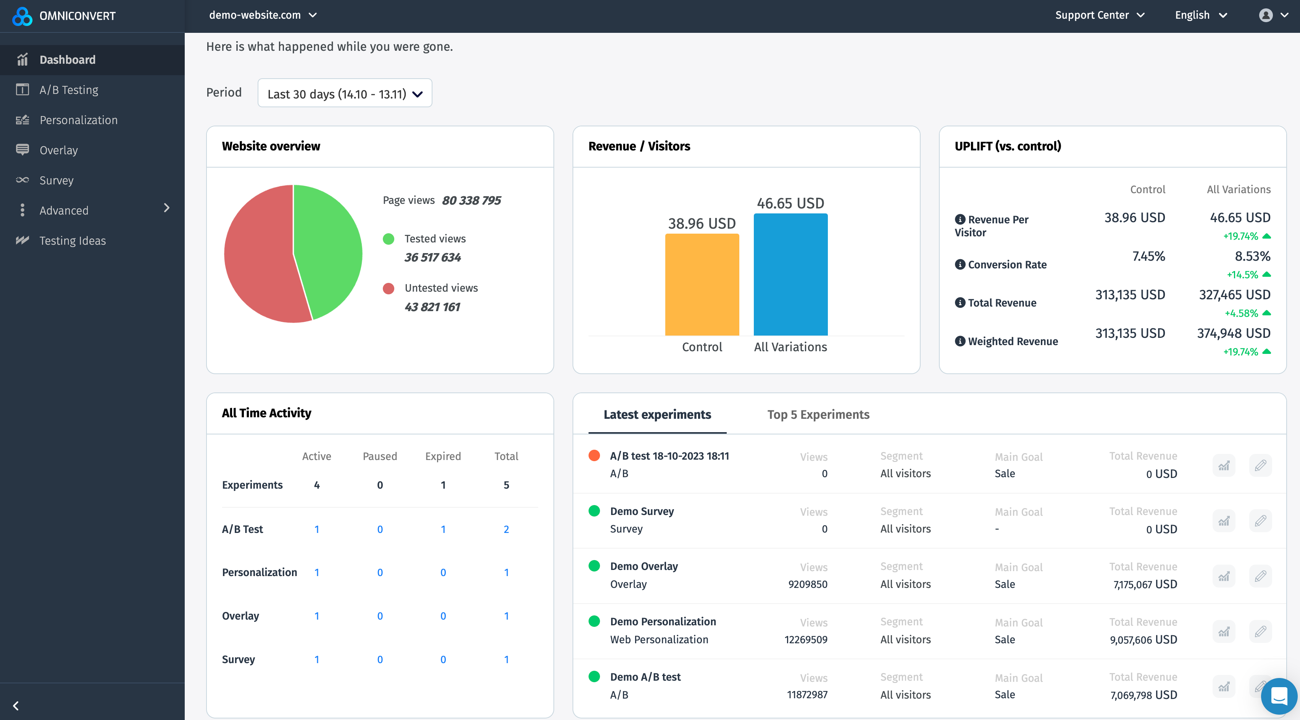The width and height of the screenshot is (1300, 720).
Task: Click the blue All Variations bar
Action: (x=790, y=274)
